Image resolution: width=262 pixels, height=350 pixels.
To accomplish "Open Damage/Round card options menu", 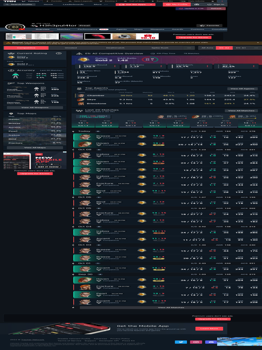I will 115,66.
